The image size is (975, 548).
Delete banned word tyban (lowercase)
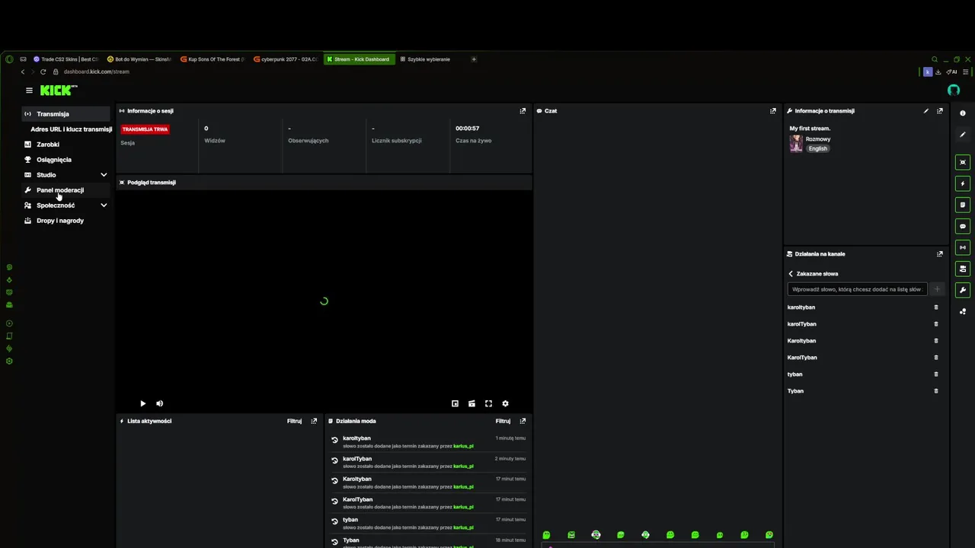coord(936,374)
